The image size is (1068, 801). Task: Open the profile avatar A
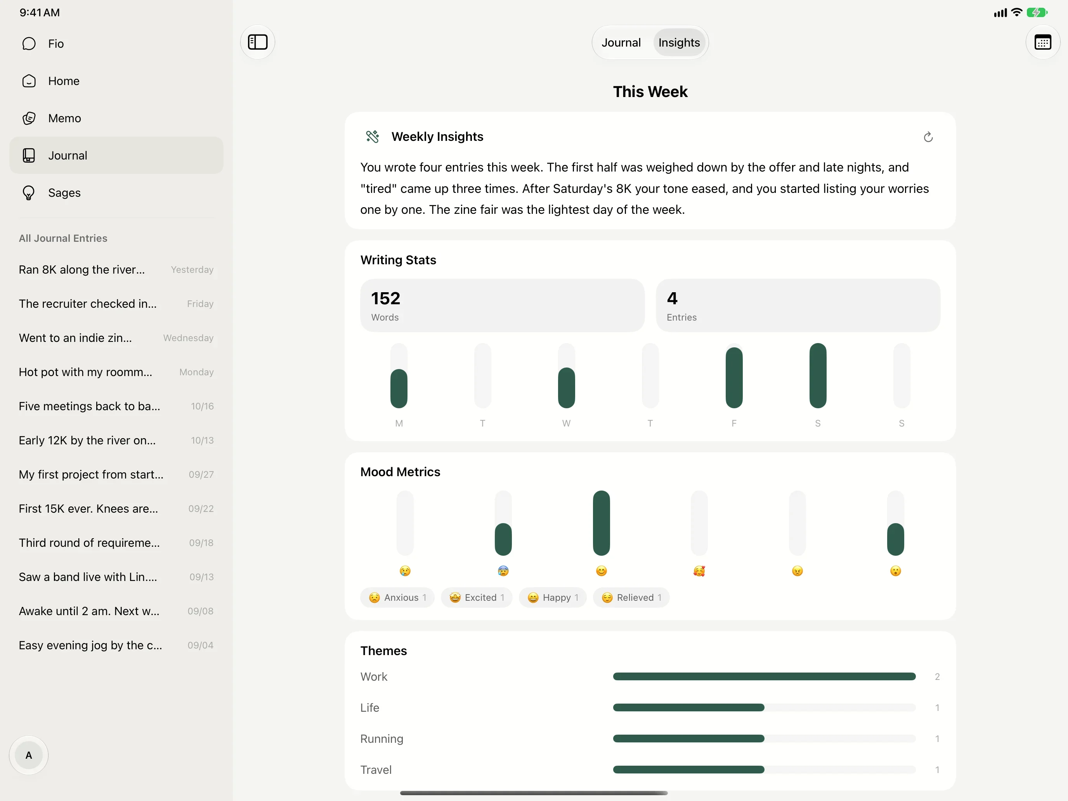pos(28,755)
